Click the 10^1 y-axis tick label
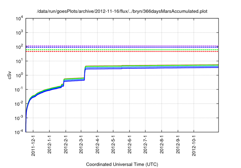 tap(20, 61)
